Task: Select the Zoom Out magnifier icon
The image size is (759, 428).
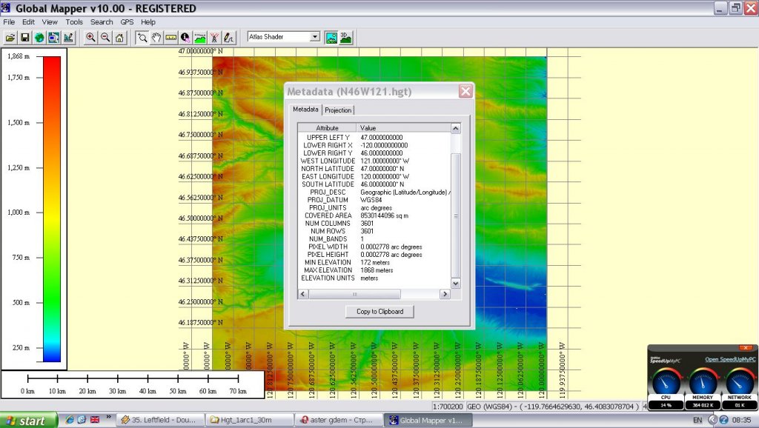Action: [x=105, y=37]
